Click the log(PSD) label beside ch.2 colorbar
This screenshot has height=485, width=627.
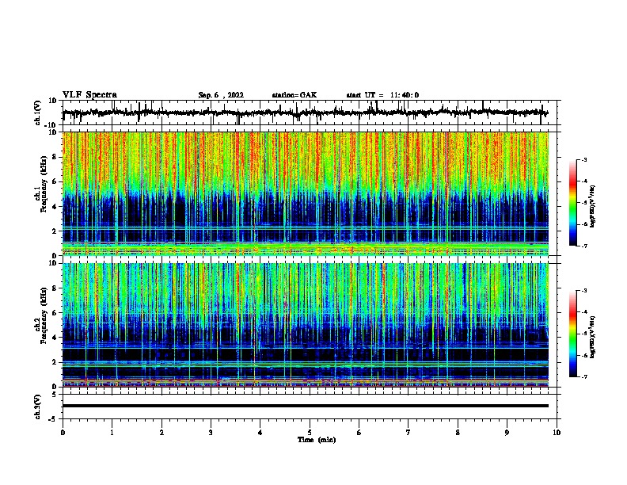593,337
